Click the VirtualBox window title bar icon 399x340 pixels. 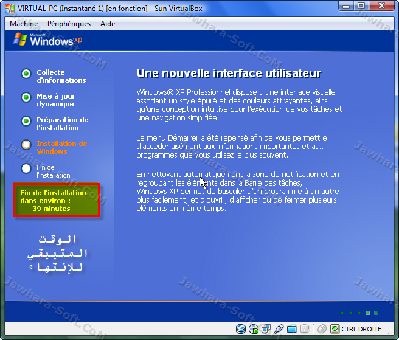[10, 9]
